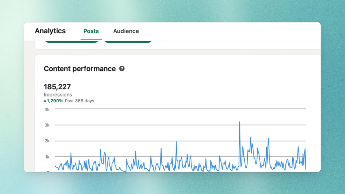Click the 2k axis label
Image resolution: width=345 pixels, height=194 pixels.
pyautogui.click(x=47, y=141)
